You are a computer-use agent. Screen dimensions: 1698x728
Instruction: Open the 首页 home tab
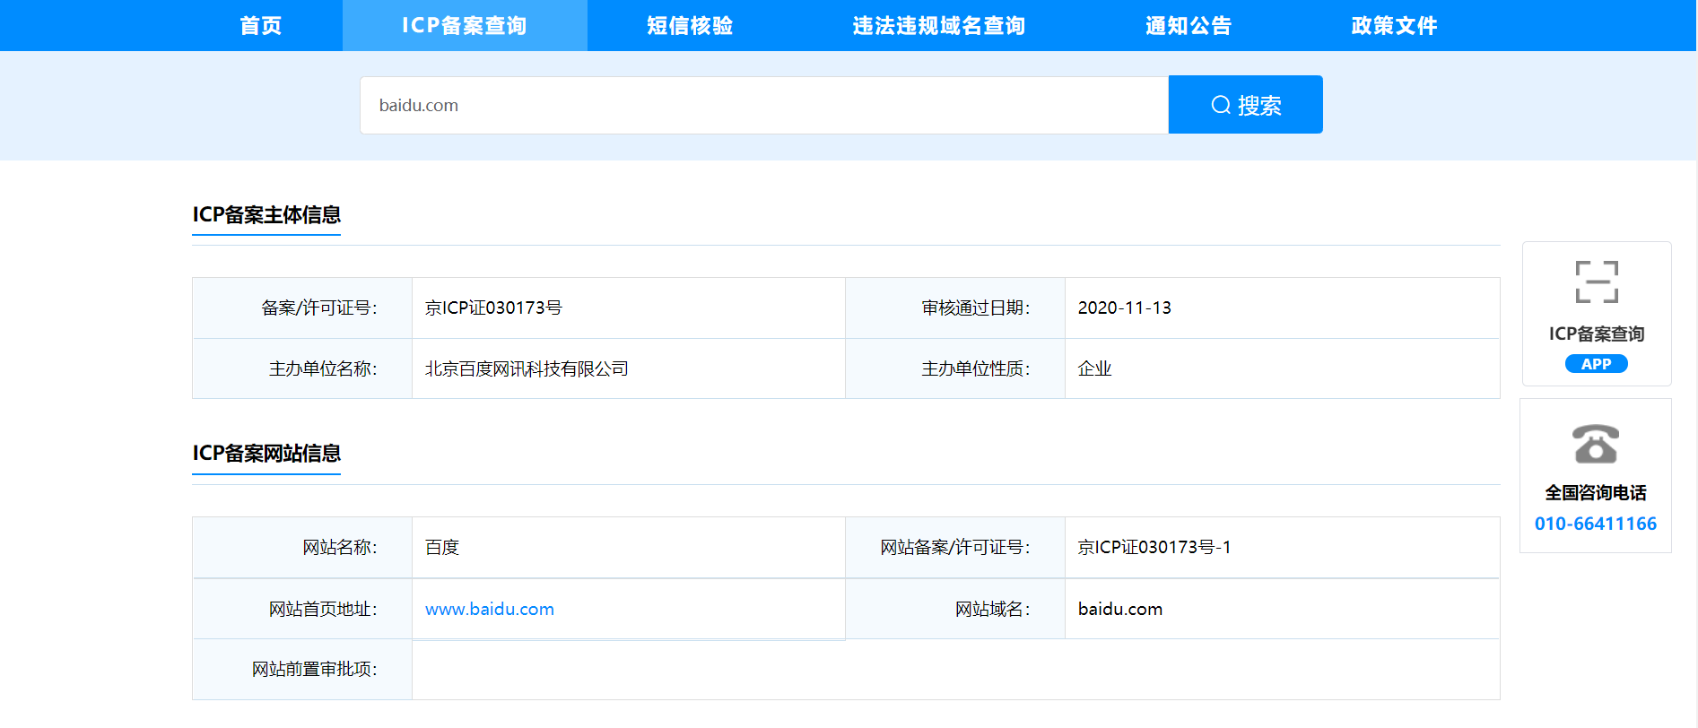pyautogui.click(x=261, y=26)
